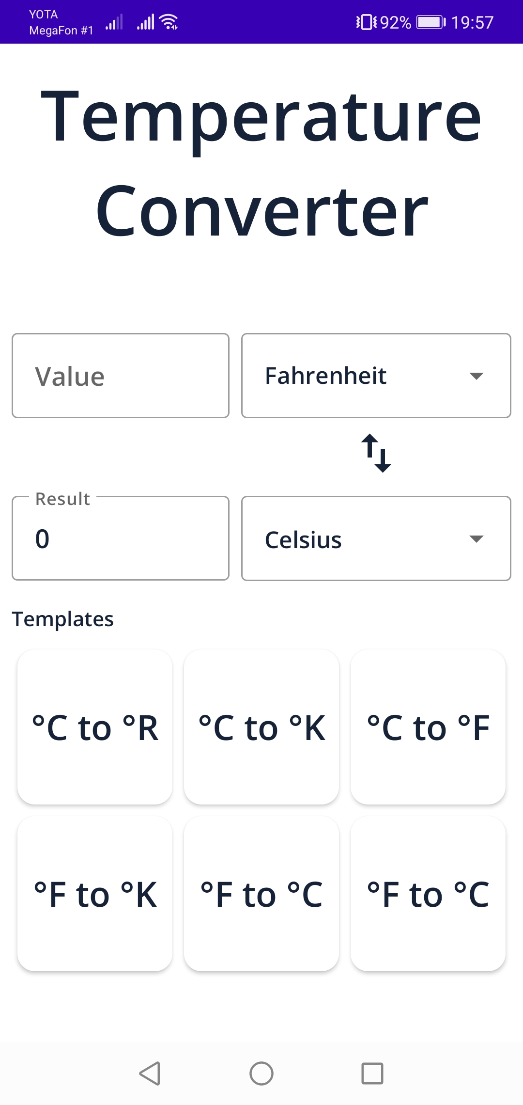Tap the Templates section label
523x1105 pixels.
pyautogui.click(x=63, y=618)
